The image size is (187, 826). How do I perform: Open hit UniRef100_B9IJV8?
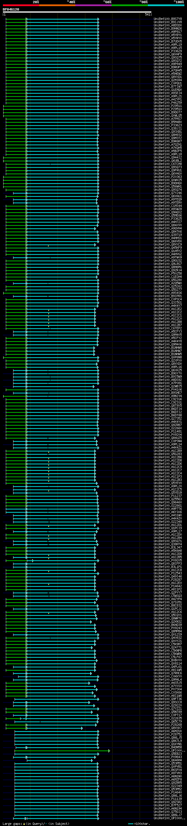(168, 22)
